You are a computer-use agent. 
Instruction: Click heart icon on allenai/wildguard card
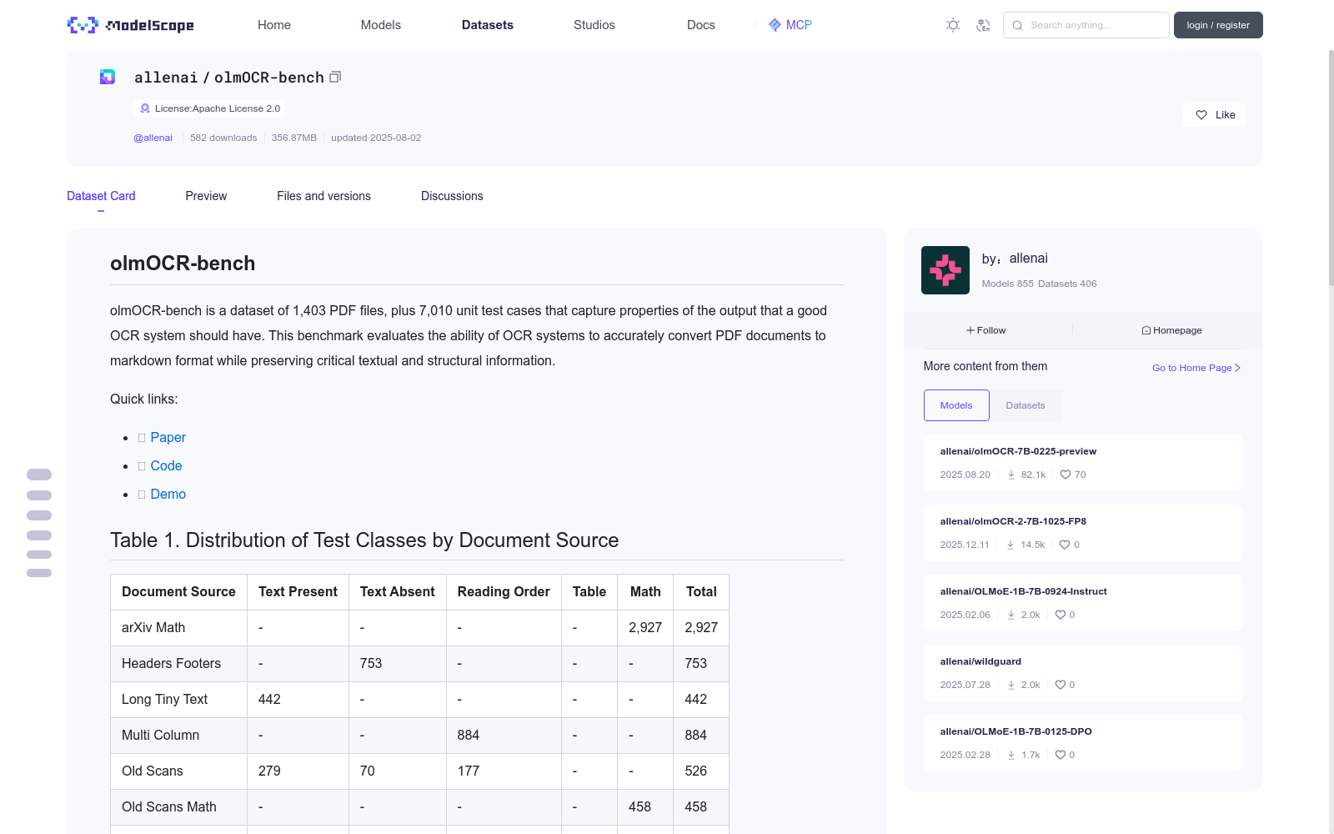(1061, 685)
